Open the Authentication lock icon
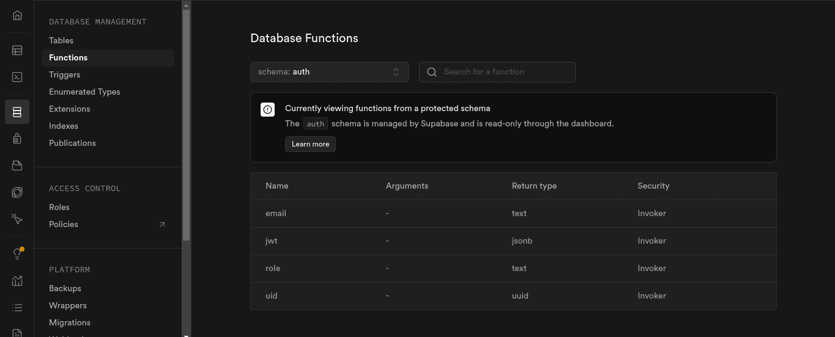 pos(17,139)
